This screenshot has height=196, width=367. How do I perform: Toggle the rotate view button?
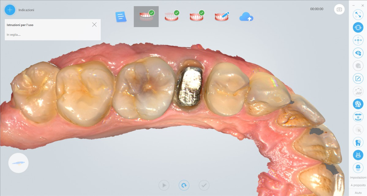(x=358, y=27)
